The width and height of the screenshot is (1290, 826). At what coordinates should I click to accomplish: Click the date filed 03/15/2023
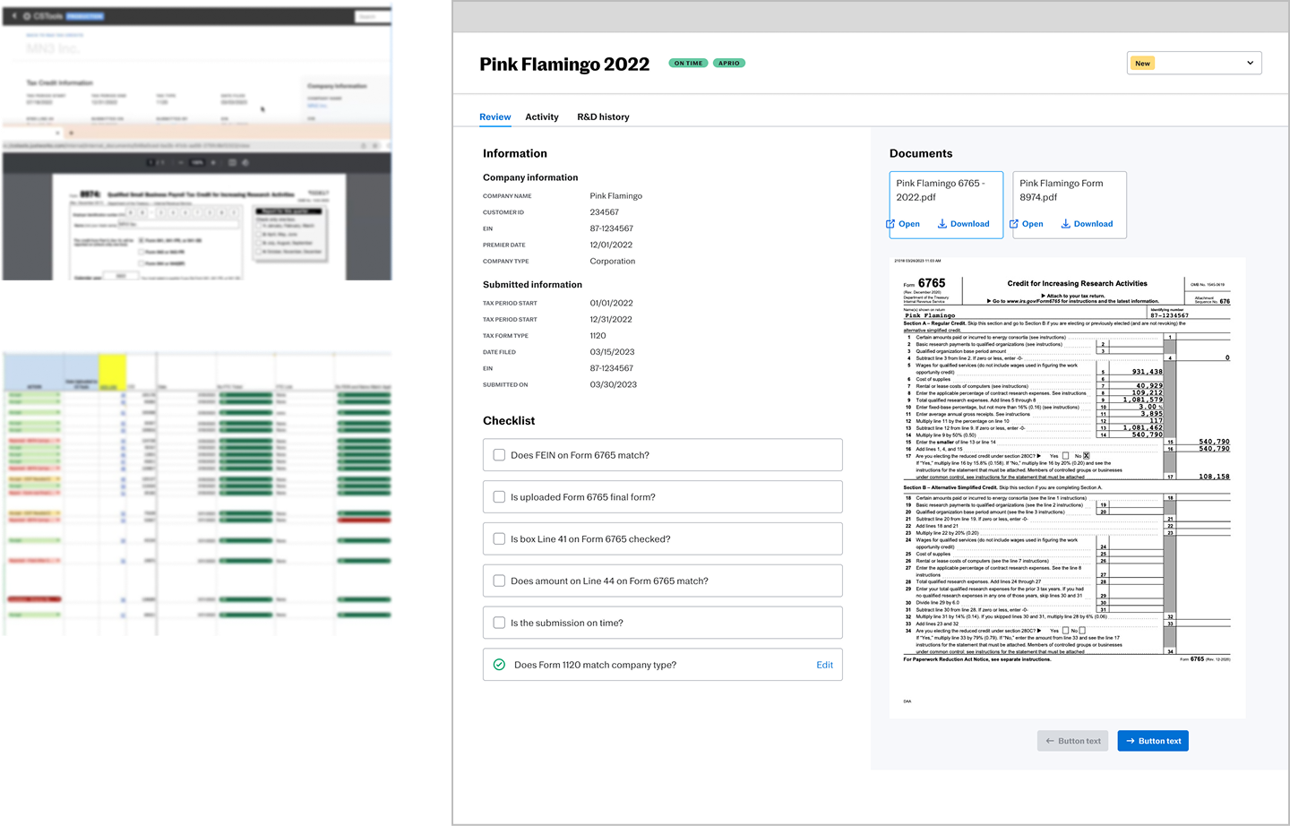pyautogui.click(x=612, y=352)
